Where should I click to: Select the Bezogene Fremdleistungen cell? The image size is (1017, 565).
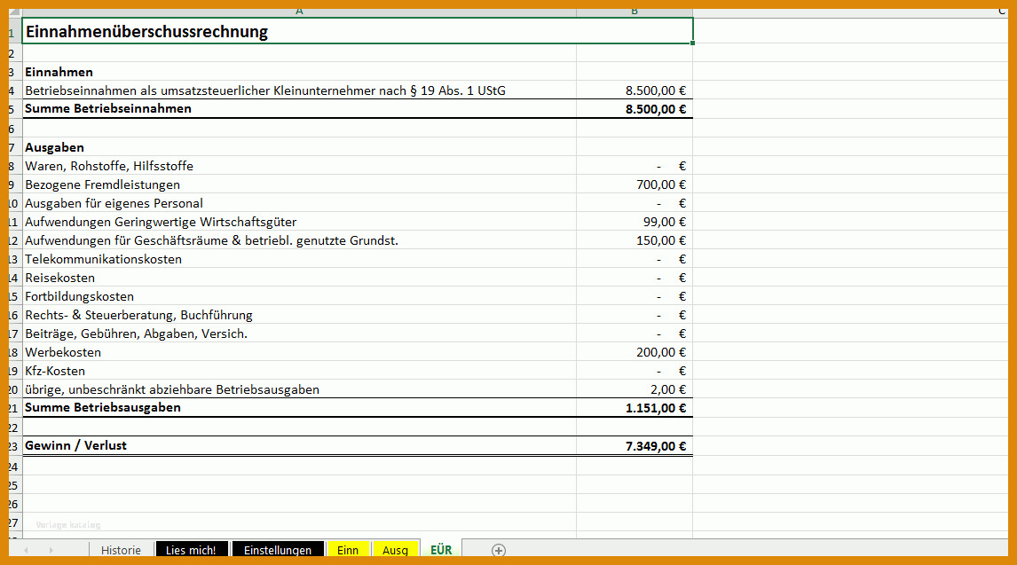(299, 184)
